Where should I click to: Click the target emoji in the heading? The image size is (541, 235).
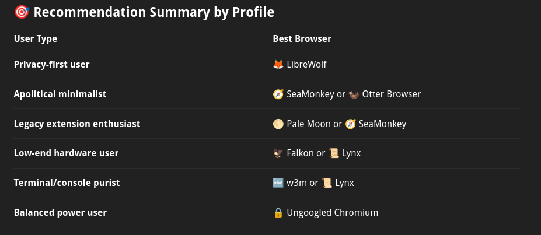(x=22, y=12)
